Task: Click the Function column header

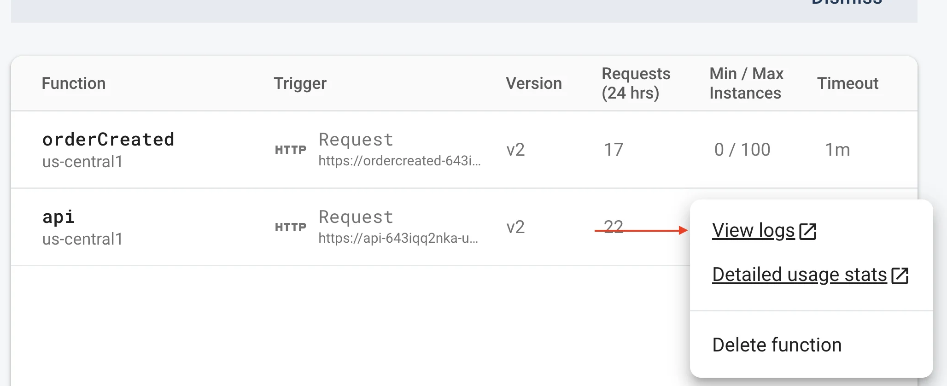Action: click(x=74, y=83)
